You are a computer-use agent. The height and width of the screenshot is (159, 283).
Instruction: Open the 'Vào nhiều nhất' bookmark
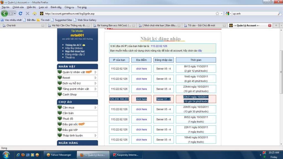pyautogui.click(x=11, y=20)
